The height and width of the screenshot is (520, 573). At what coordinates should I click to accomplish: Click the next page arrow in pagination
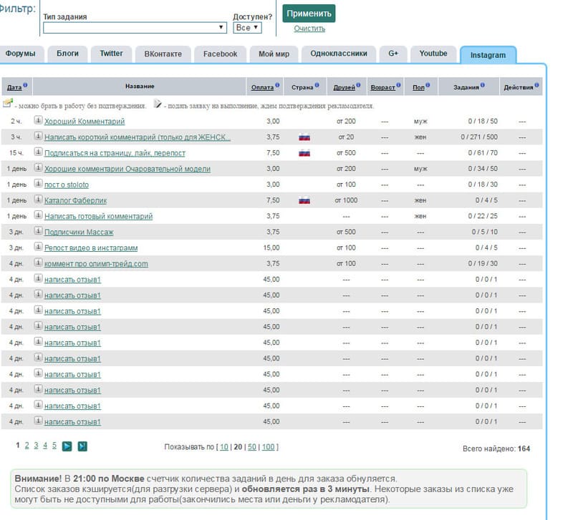(x=67, y=446)
